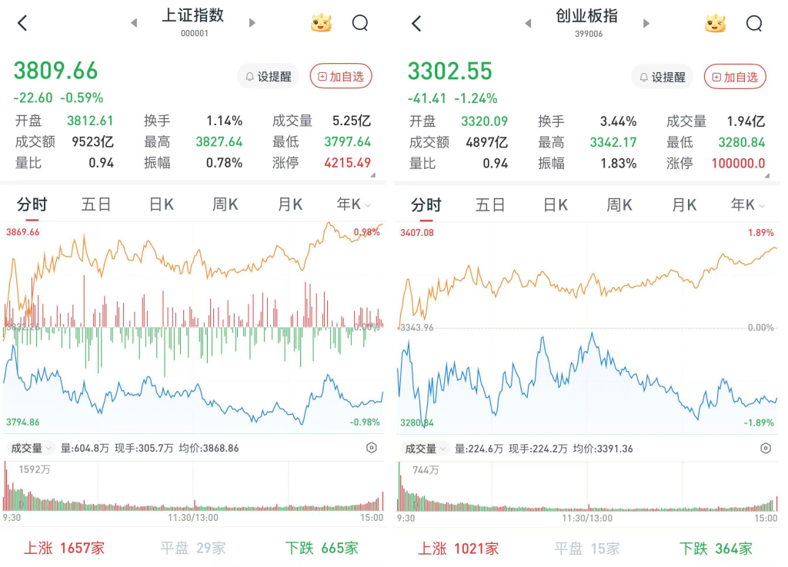Screen dimensions: 788x567
Task: Open 年K dropdown on 上证指数 chart
Action: tap(353, 204)
